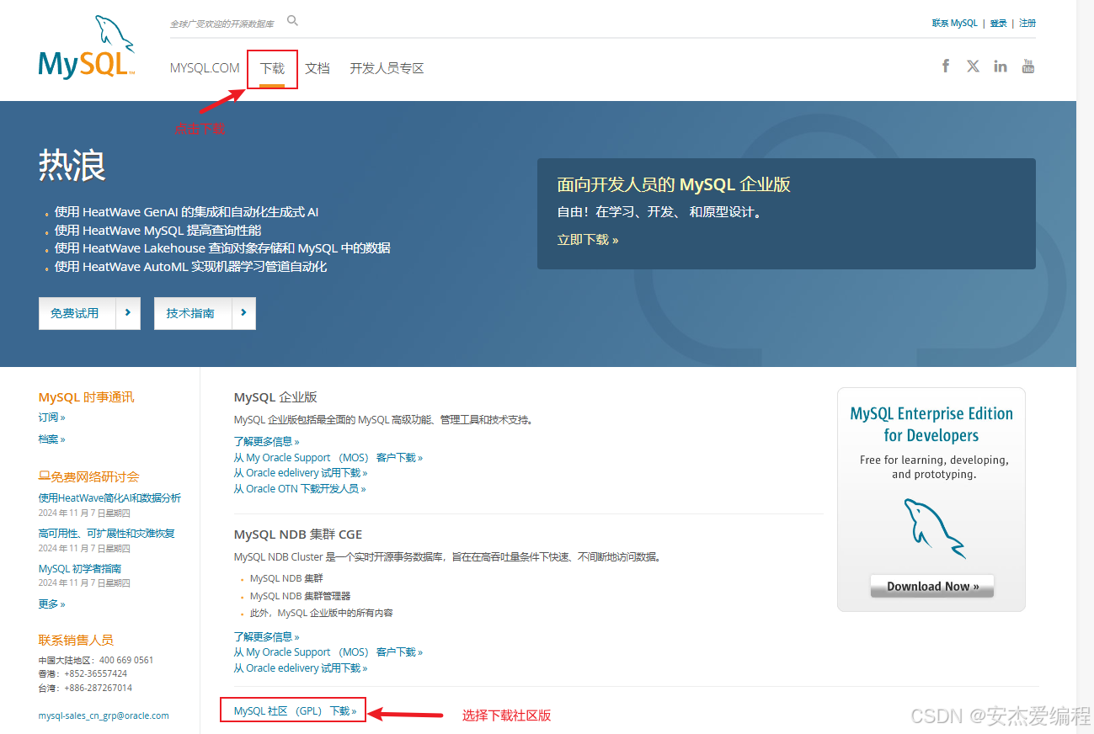Image resolution: width=1094 pixels, height=734 pixels.
Task: Click the search magnifier icon
Action: pos(292,19)
